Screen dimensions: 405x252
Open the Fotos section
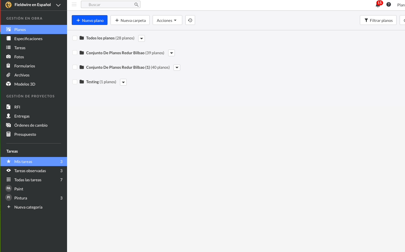pos(34,57)
